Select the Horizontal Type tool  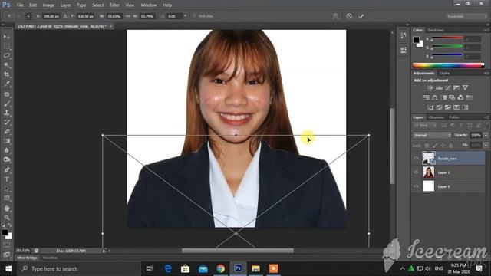[x=7, y=179]
